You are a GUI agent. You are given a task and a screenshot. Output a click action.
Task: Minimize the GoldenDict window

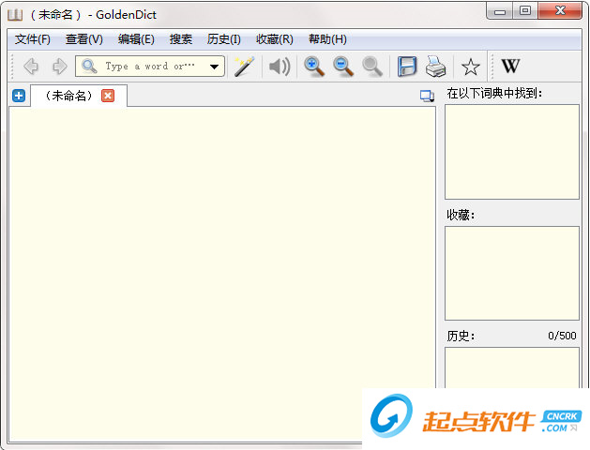click(499, 11)
